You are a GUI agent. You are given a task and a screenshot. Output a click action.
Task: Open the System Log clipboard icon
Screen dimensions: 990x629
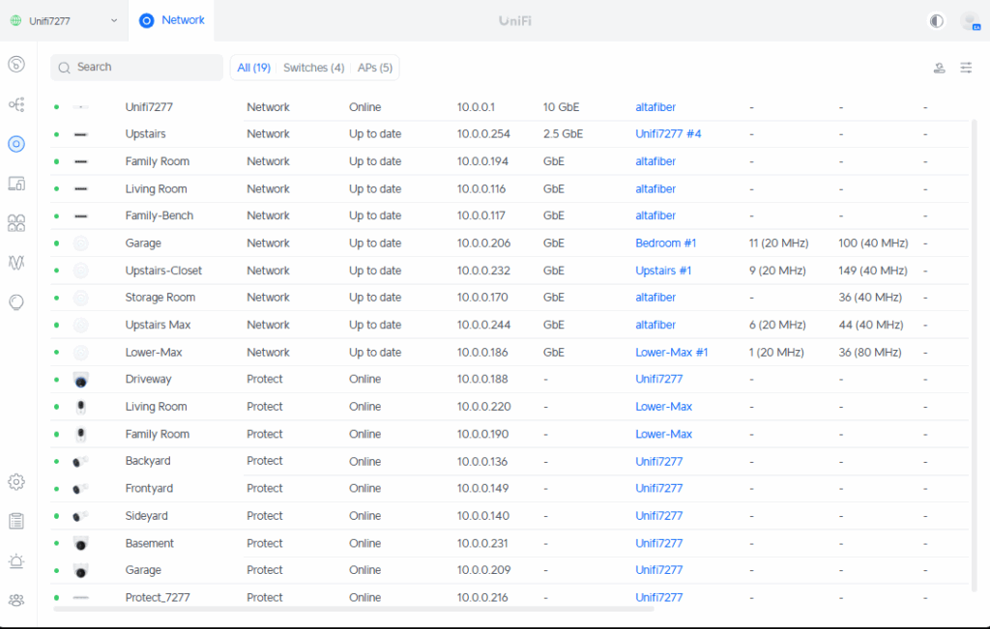(x=16, y=521)
